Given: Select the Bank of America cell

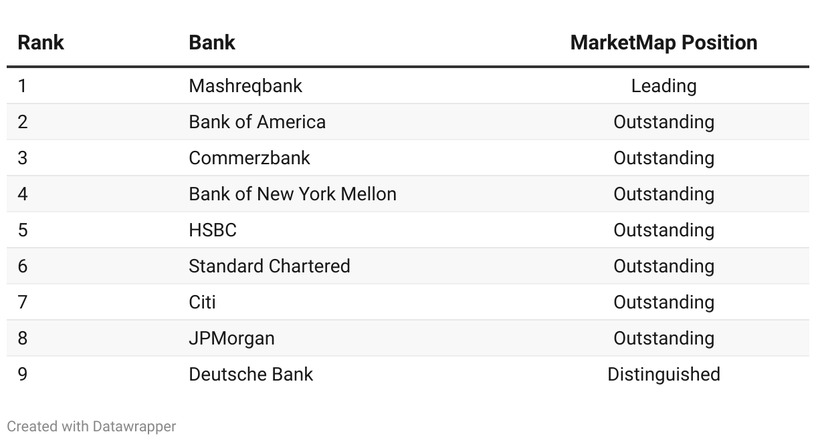Looking at the screenshot, I should pos(258,122).
